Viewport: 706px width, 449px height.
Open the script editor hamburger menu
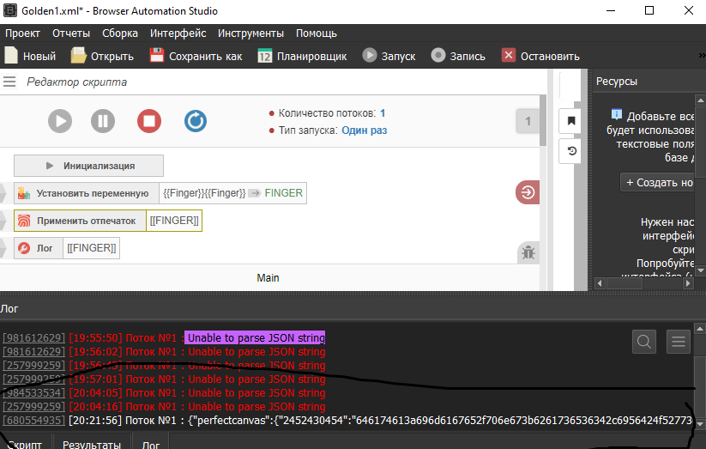[10, 82]
